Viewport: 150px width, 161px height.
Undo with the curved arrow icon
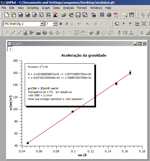coord(142,15)
